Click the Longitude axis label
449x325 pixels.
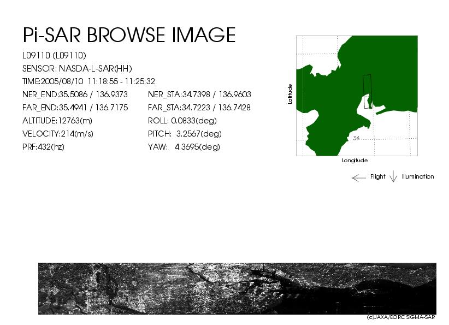(x=355, y=161)
